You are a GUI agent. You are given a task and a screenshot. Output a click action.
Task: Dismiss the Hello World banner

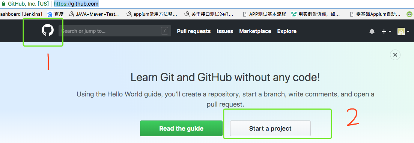pyautogui.click(x=395, y=55)
